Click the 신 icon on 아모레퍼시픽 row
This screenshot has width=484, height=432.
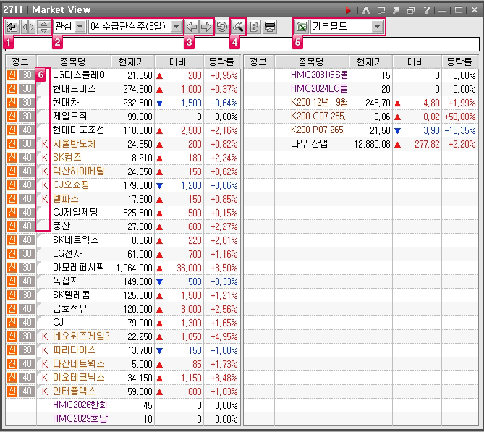click(x=12, y=268)
